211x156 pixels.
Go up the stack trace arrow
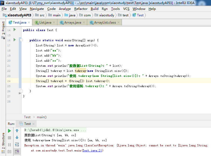click(17, 131)
